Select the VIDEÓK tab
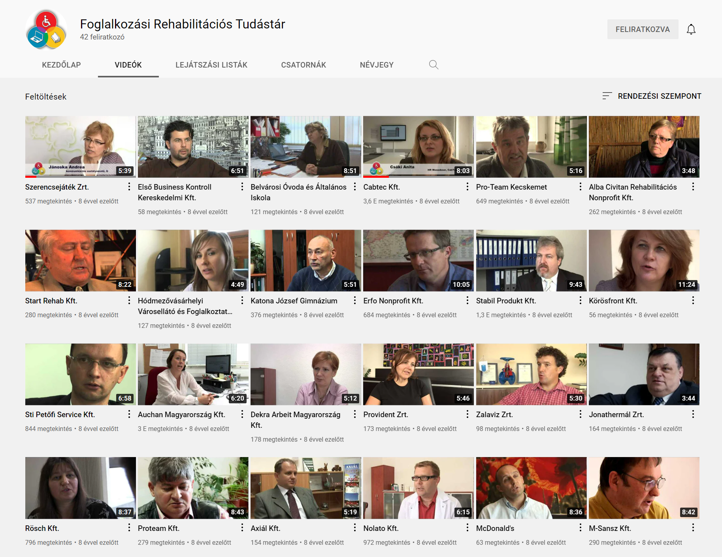Image resolution: width=722 pixels, height=557 pixels. [x=128, y=65]
